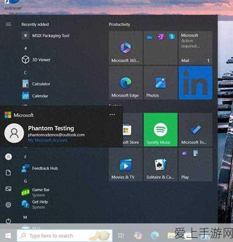Click the OneNote icon in tile folder

coord(160,37)
